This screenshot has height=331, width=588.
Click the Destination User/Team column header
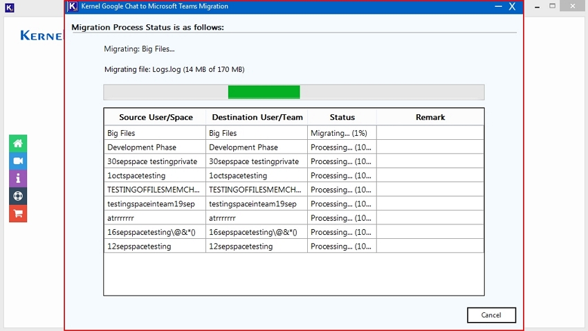(257, 118)
